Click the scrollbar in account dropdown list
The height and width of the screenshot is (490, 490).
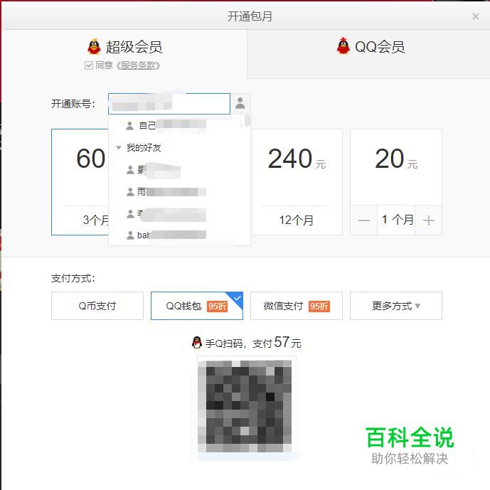247,121
